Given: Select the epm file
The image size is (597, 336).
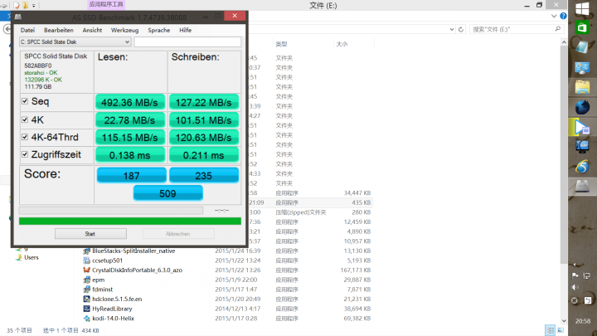Looking at the screenshot, I should point(98,280).
